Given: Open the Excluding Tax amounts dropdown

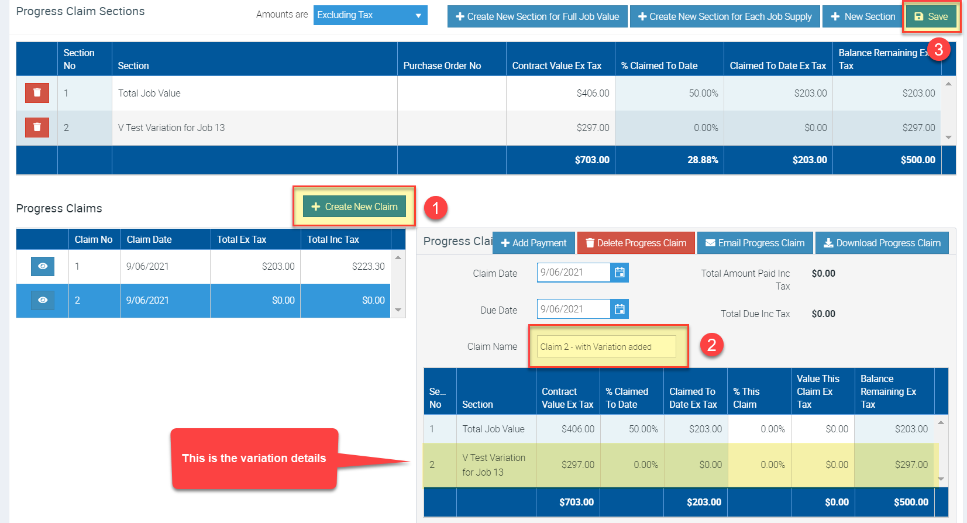Looking at the screenshot, I should pos(370,15).
